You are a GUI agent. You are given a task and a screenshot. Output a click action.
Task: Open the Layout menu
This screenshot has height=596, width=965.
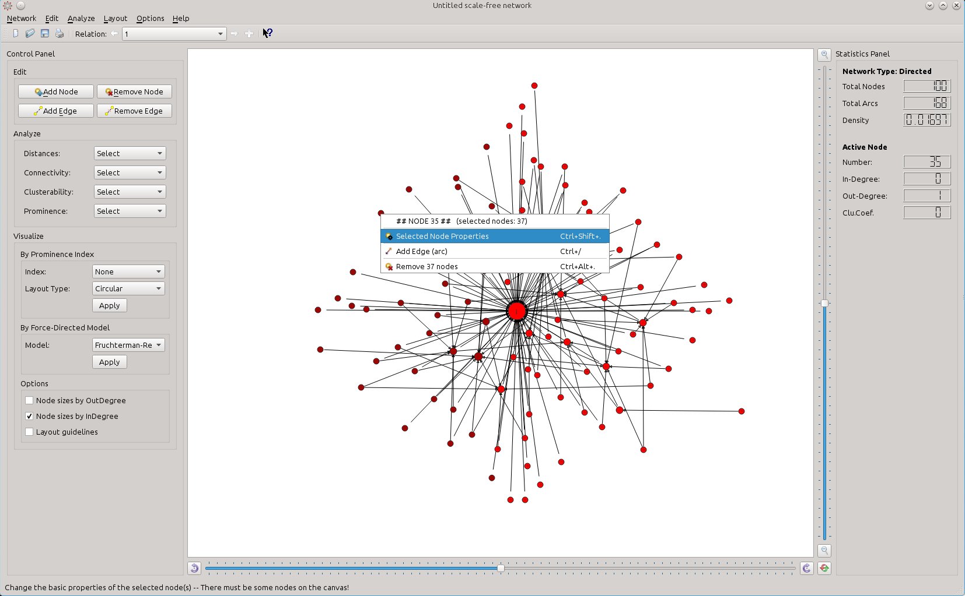click(116, 18)
